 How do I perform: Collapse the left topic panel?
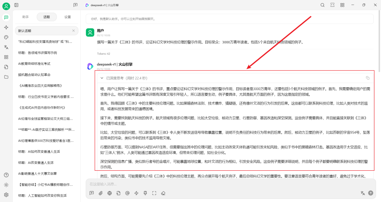point(16,5)
